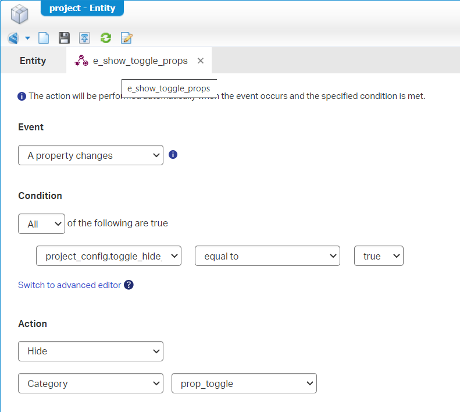
Task: Open the 'Hide' action dropdown
Action: (91, 351)
